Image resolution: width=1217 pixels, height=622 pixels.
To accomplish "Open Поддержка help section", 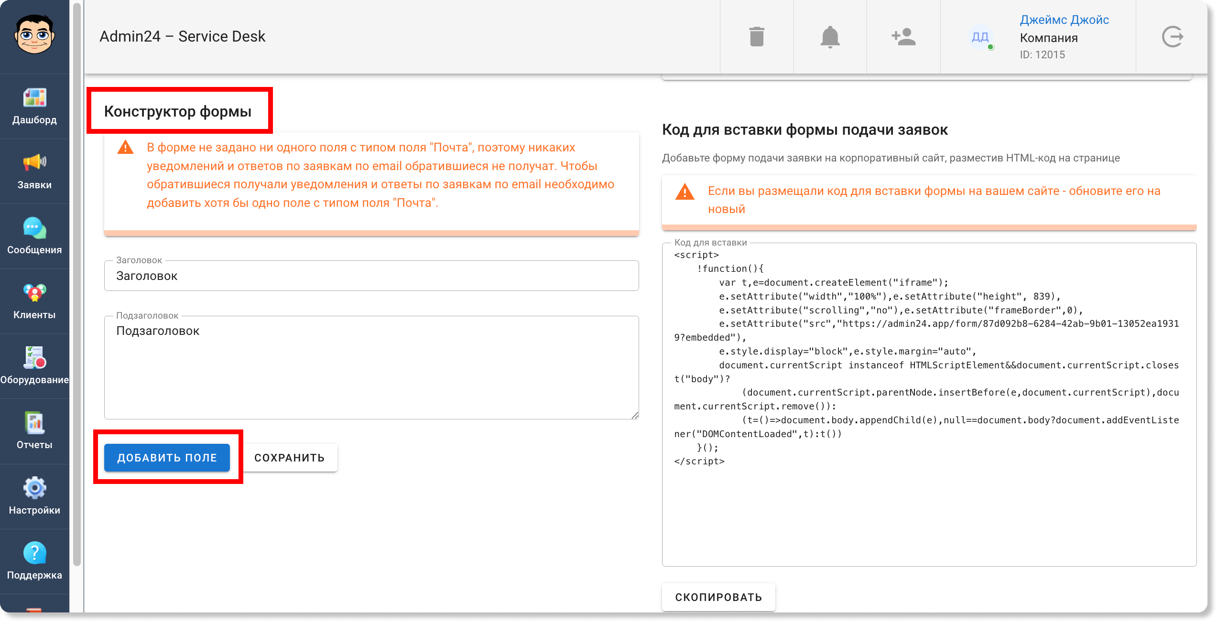I will [x=34, y=562].
